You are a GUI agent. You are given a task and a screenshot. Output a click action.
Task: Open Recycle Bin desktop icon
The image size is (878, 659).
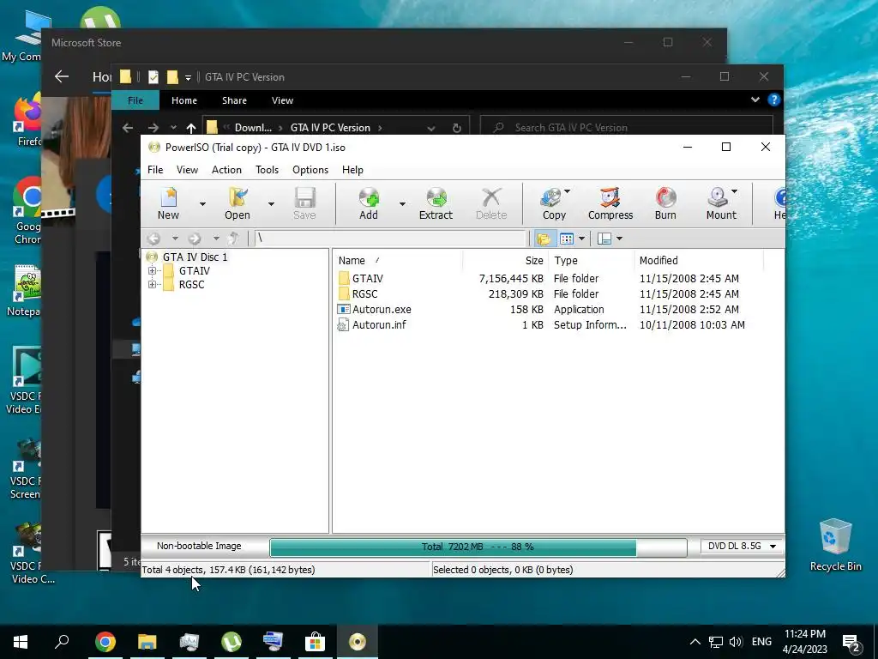pos(835,545)
